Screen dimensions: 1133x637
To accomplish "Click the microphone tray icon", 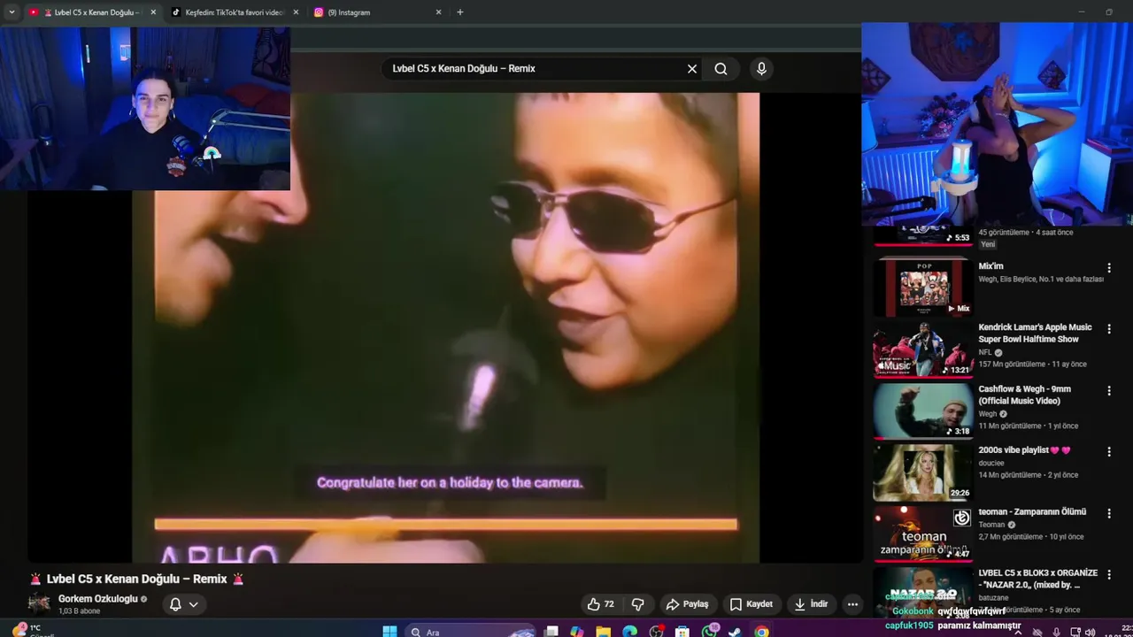I will (1056, 633).
